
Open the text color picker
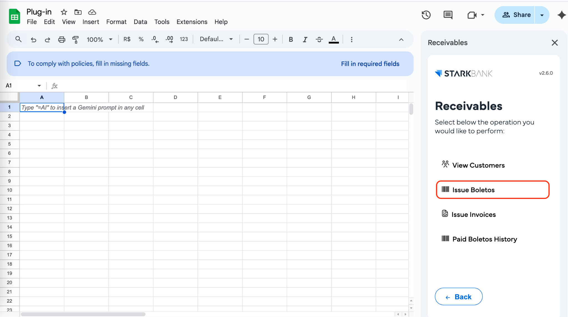(334, 40)
